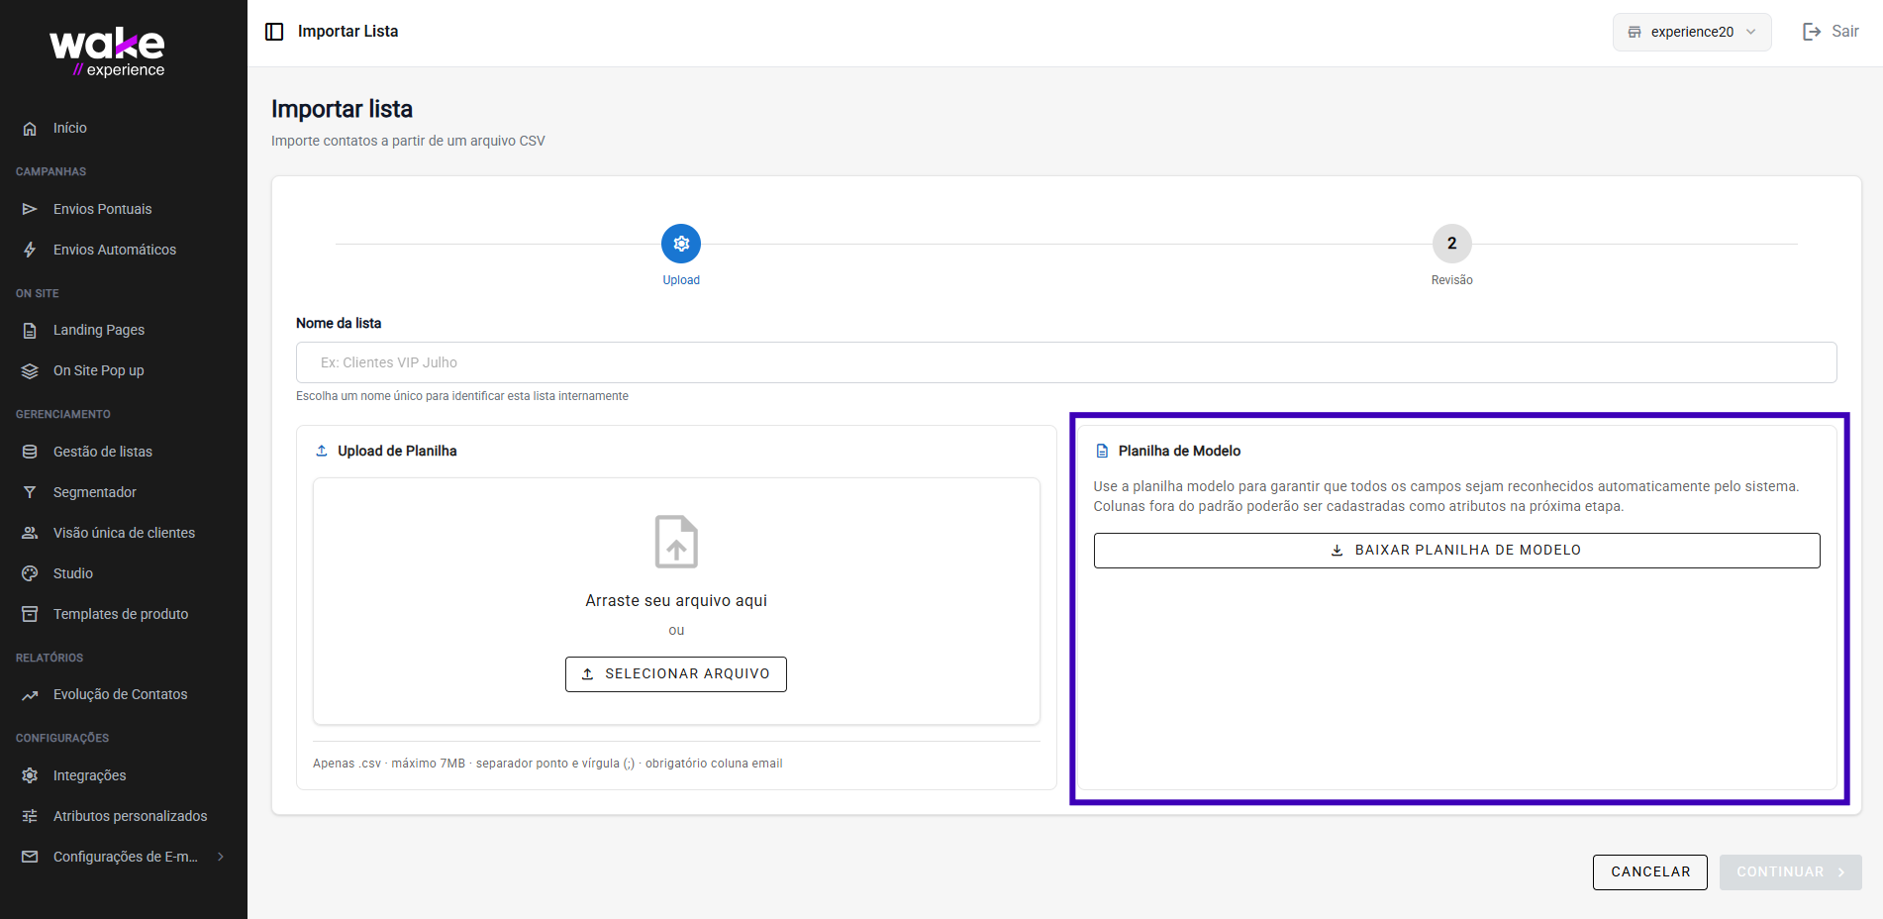Expand the Configurações de E-mail submenu chevron
Screen dimensions: 1883x919
click(x=221, y=857)
